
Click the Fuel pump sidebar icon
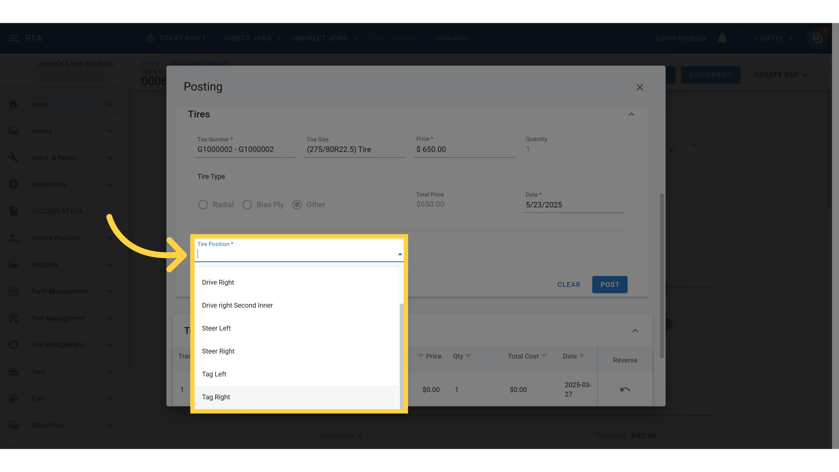coord(14,398)
